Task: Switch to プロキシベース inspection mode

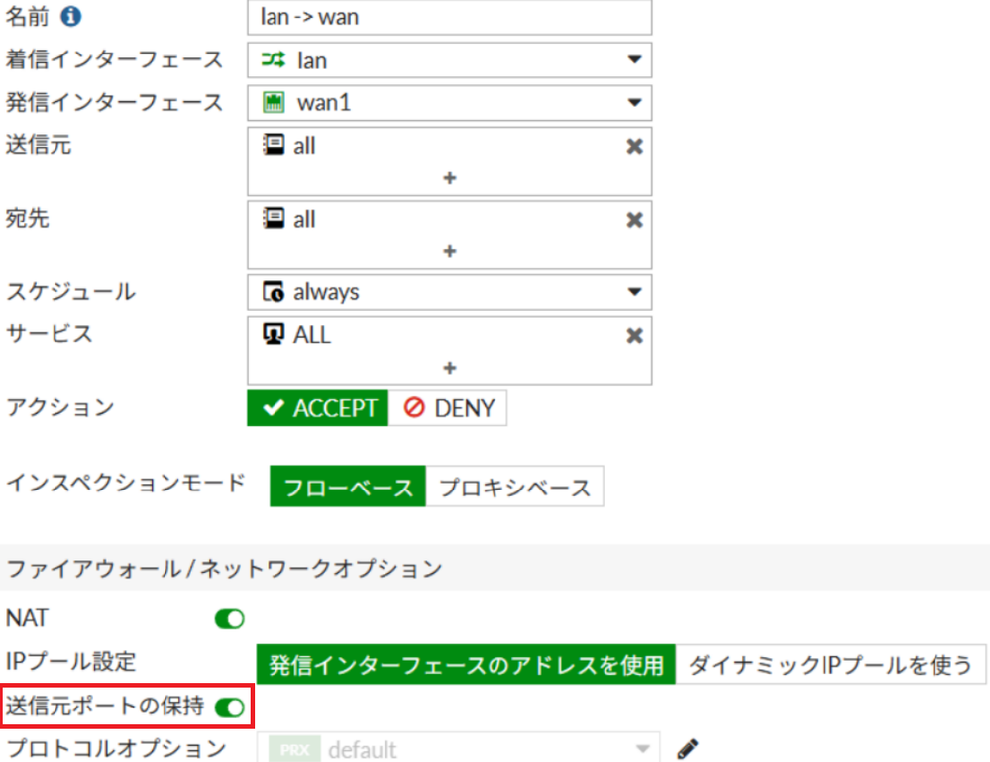Action: (x=514, y=488)
